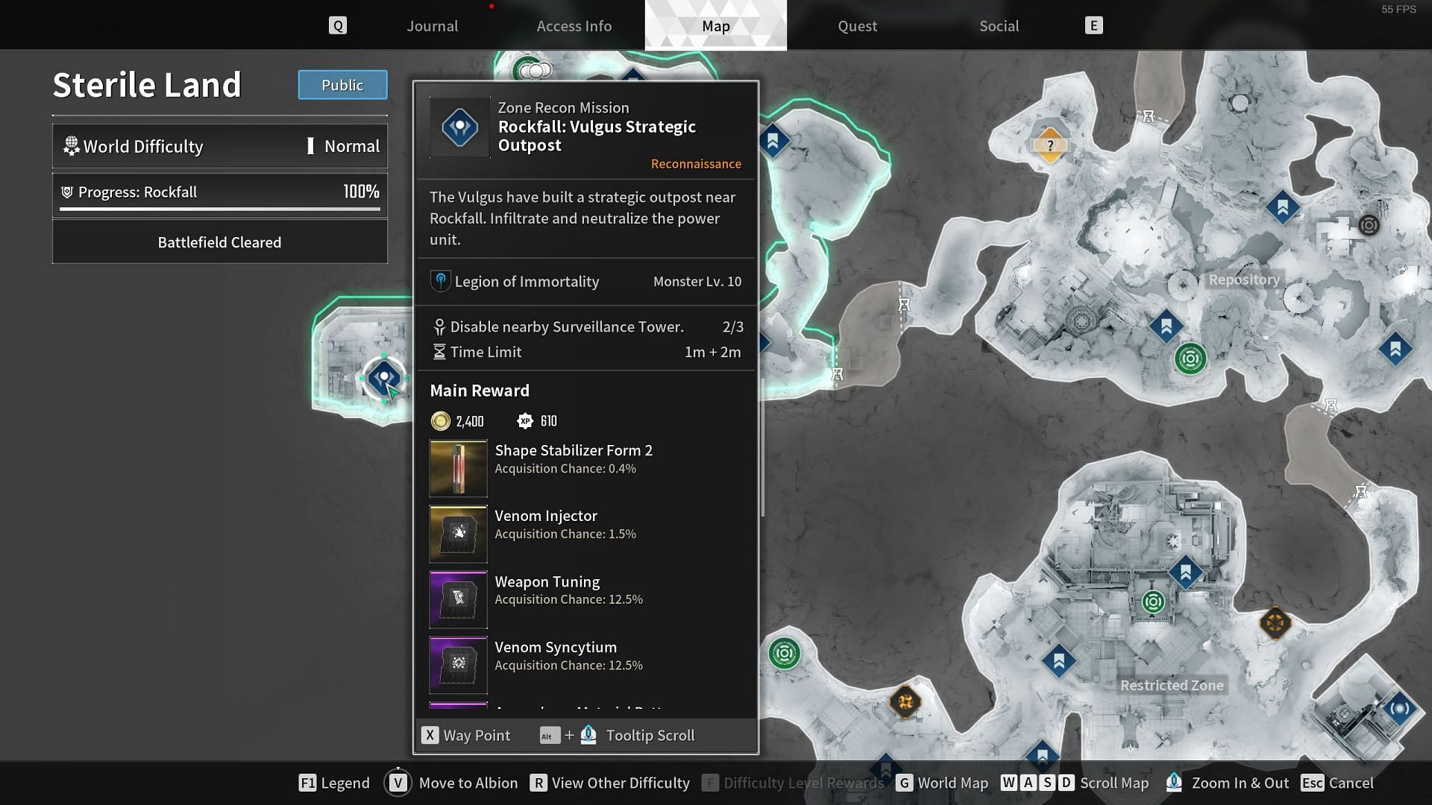Click the Time Limit hourglass icon
Screen dimensions: 1432x805
(x=438, y=351)
